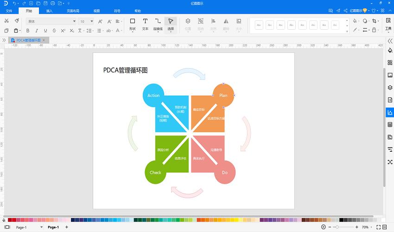Toggle underline formatting
The height and width of the screenshot is (232, 394).
coord(45,31)
